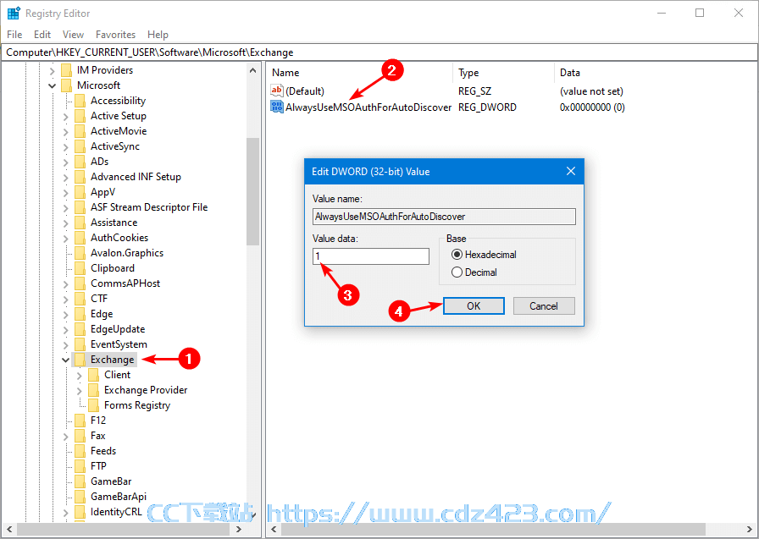
Task: Click the Accessibility folder icon
Action: click(x=80, y=101)
